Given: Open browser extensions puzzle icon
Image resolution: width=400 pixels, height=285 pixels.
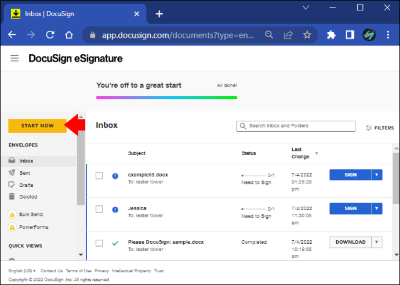Looking at the screenshot, I should (x=331, y=34).
